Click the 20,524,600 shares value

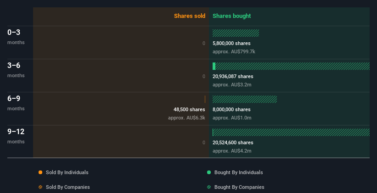point(233,142)
